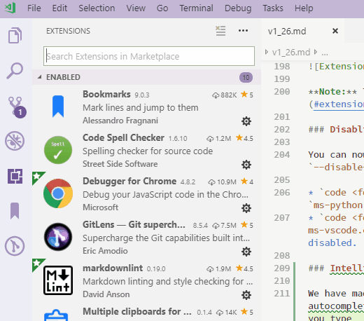This screenshot has width=364, height=321.
Task: Click the VS Code logo icon
Action: tap(10, 8)
